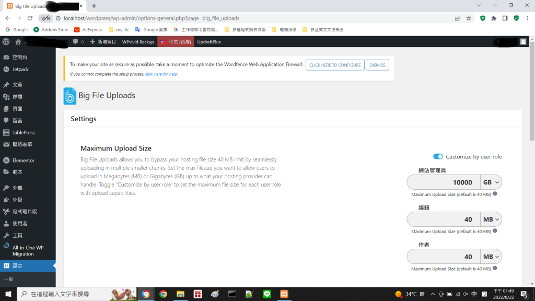Click the taskbar search box
535x301 pixels.
[x=77, y=294]
